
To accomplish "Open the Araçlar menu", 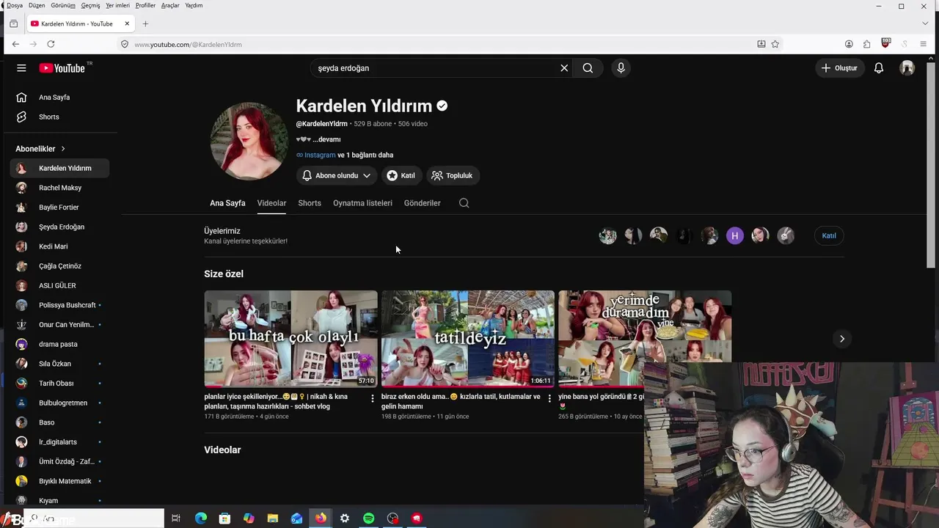I will [x=170, y=5].
